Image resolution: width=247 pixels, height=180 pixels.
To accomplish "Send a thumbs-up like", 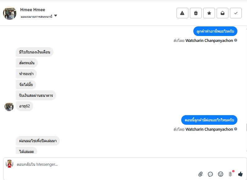I will (x=240, y=174).
